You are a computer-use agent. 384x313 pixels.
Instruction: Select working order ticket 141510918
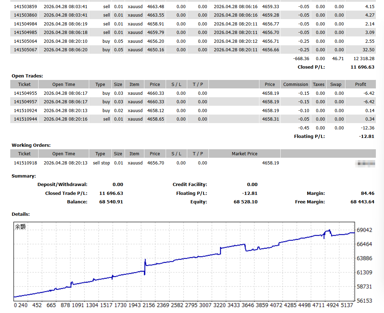25,163
